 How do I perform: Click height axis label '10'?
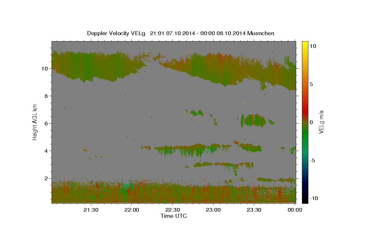(45, 69)
